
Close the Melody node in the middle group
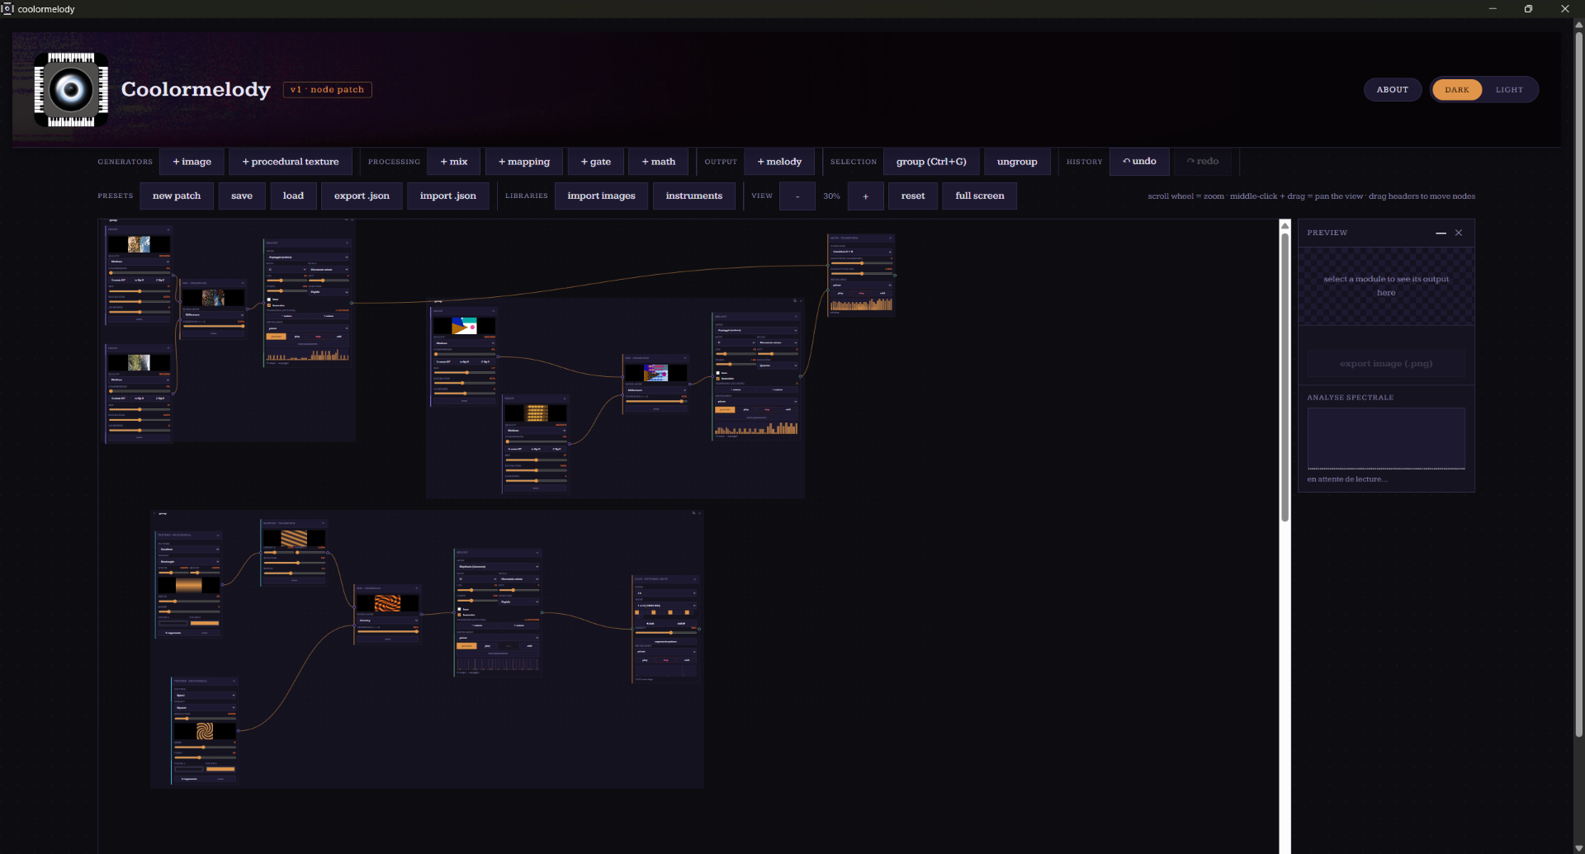797,316
